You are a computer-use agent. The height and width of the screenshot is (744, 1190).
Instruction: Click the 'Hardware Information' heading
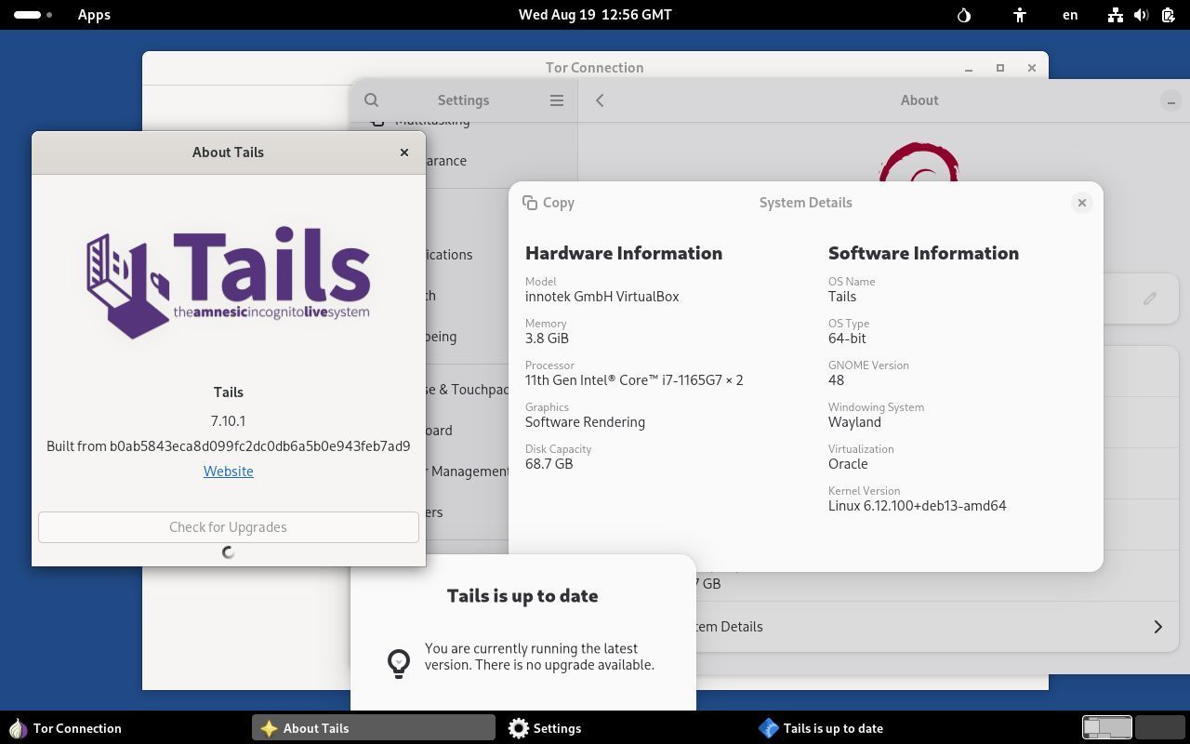coord(624,253)
